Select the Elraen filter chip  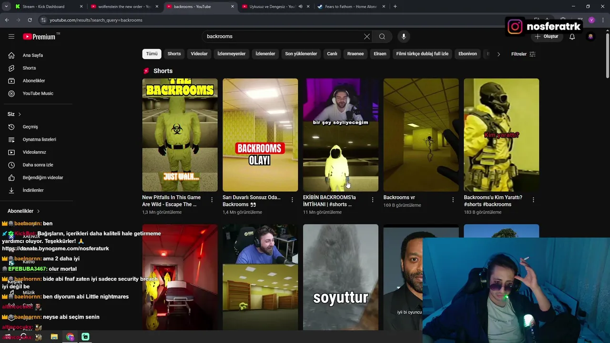(x=380, y=54)
